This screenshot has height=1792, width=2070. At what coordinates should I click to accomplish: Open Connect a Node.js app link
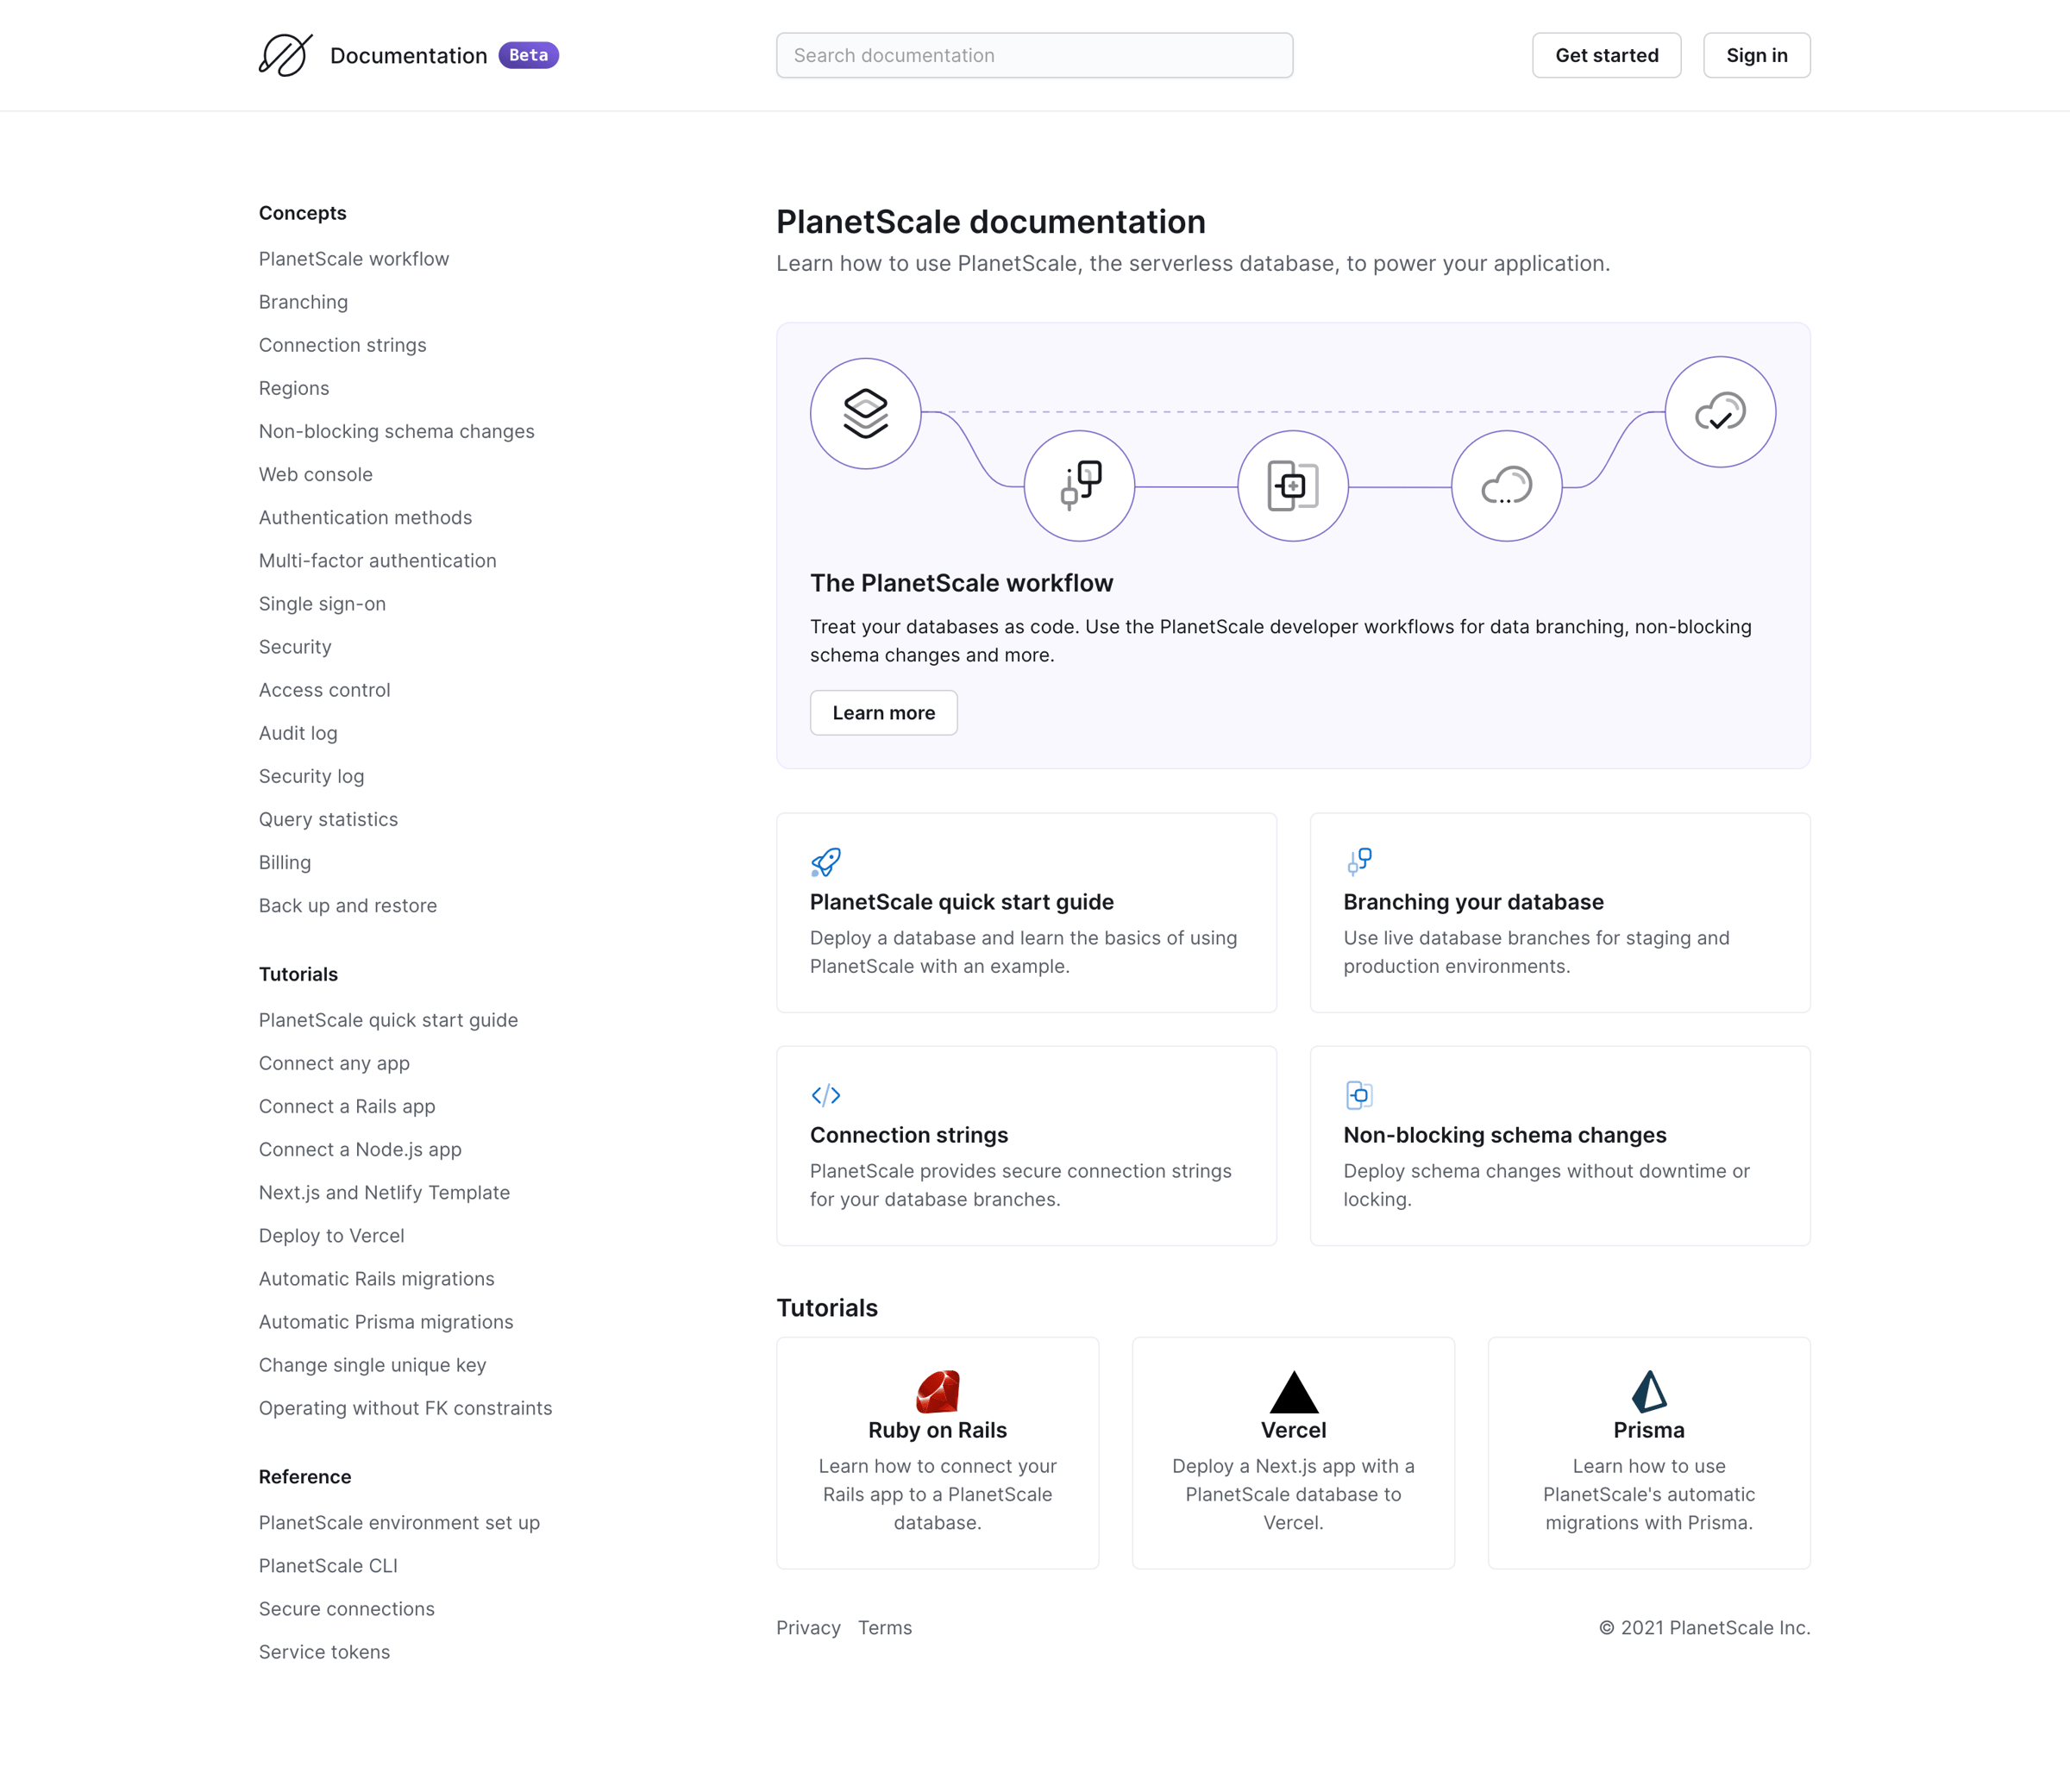pyautogui.click(x=360, y=1149)
